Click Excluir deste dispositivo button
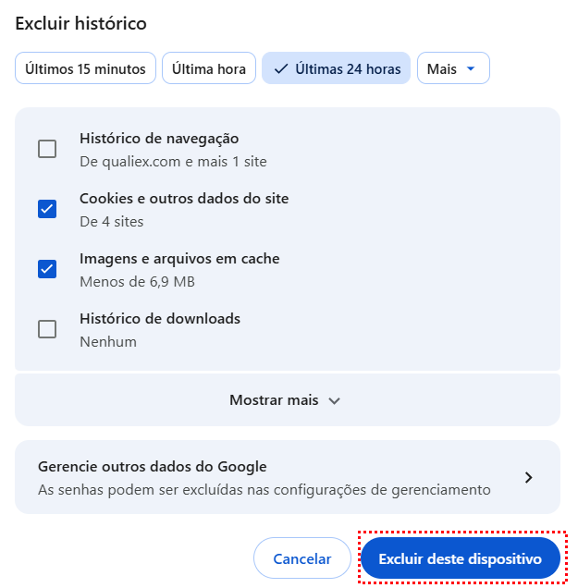 (x=460, y=558)
